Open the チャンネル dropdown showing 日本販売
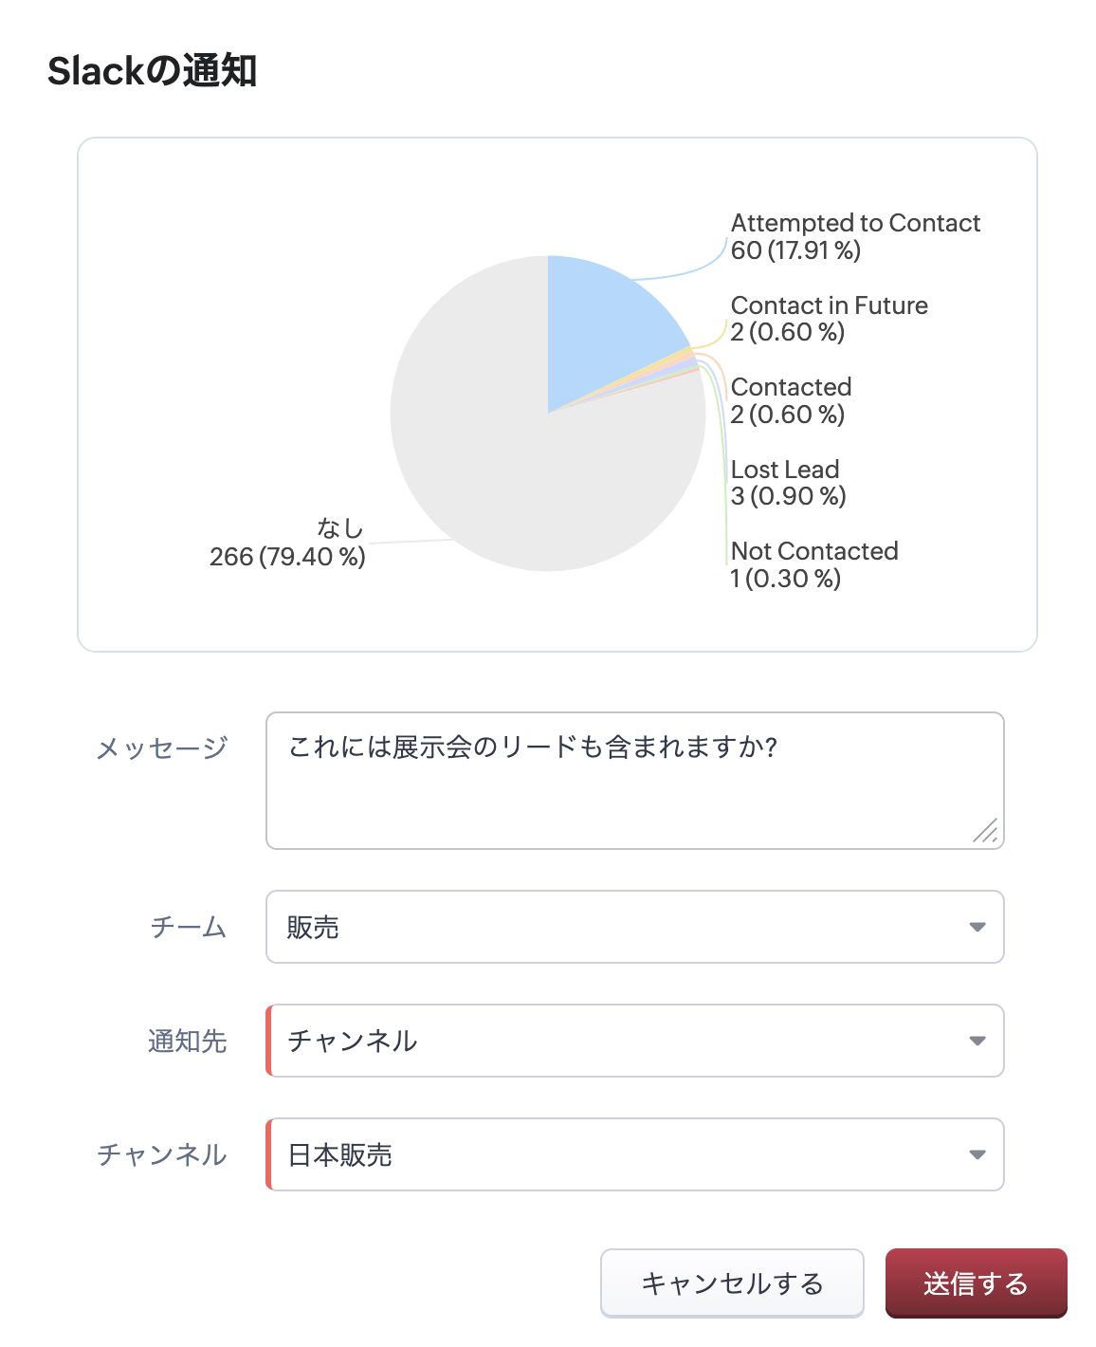The width and height of the screenshot is (1096, 1347). click(x=633, y=1154)
